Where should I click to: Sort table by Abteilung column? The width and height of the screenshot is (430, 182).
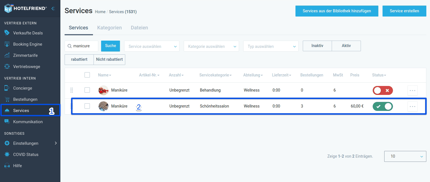[x=253, y=75]
